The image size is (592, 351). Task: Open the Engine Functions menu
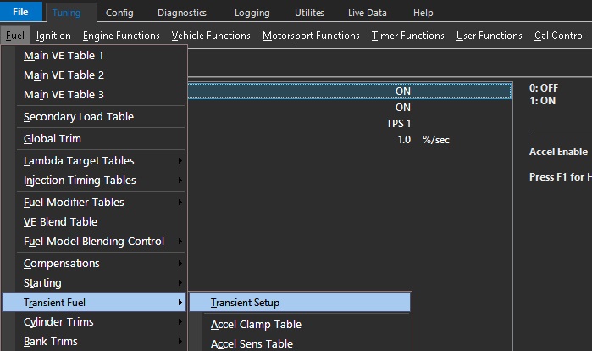point(121,36)
